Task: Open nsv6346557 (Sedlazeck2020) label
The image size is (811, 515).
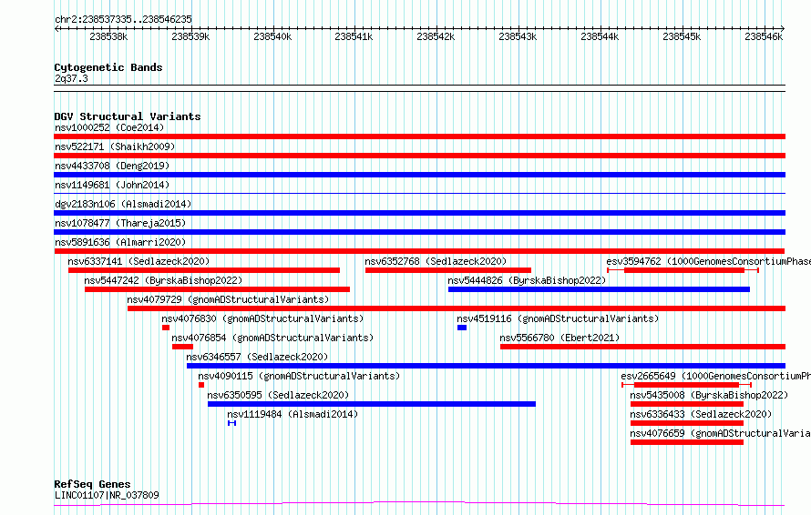Action: tap(257, 357)
